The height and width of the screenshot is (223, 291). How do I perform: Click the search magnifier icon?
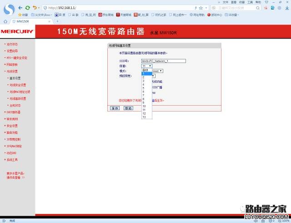[x=258, y=8]
